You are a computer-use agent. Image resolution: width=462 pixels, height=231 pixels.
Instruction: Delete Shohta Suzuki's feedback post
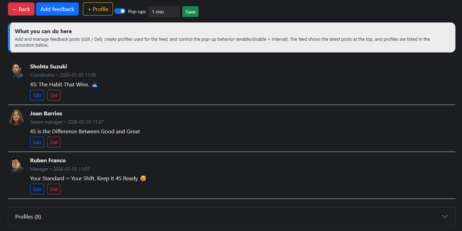pos(54,95)
